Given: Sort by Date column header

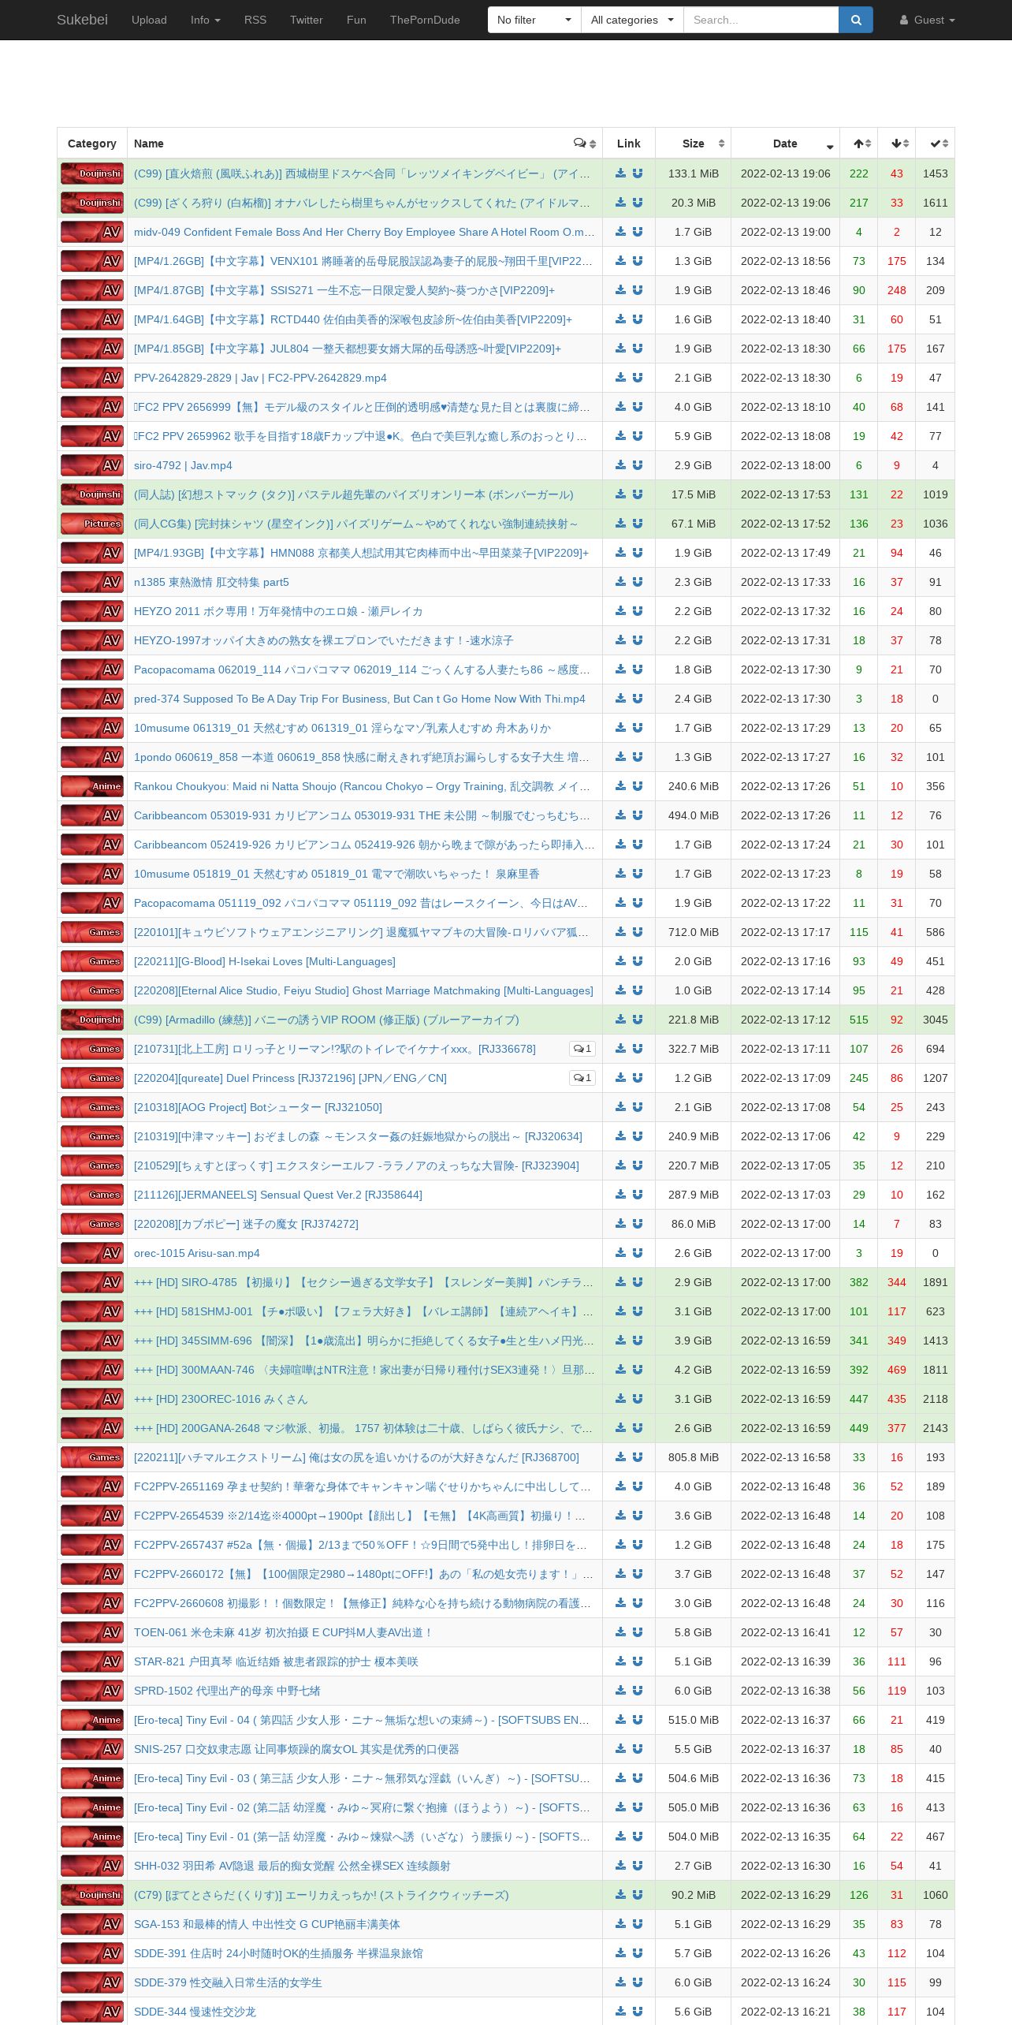Looking at the screenshot, I should tap(786, 144).
